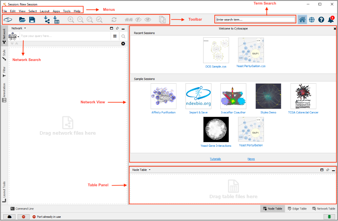Open the Network panel title dropdown
The image size is (338, 221).
19,28
